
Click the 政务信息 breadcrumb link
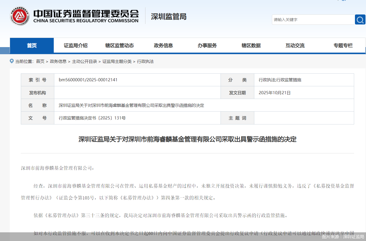(58, 61)
